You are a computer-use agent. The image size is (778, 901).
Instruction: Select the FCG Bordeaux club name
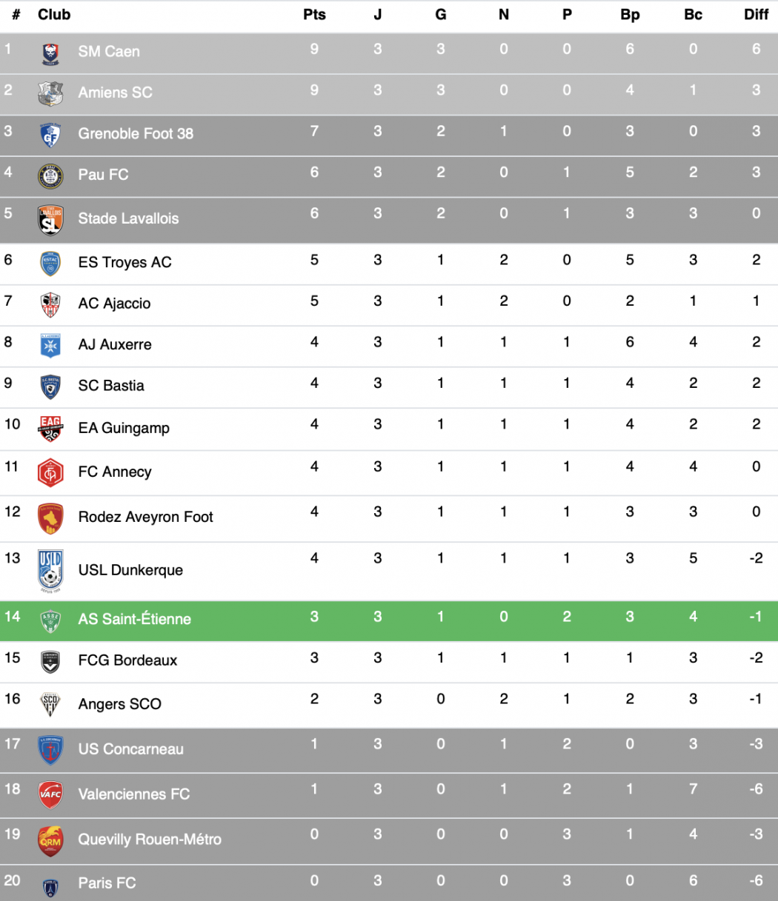(127, 660)
